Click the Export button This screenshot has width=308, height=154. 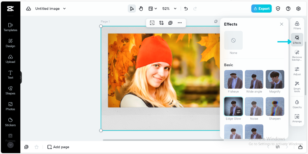(x=261, y=9)
